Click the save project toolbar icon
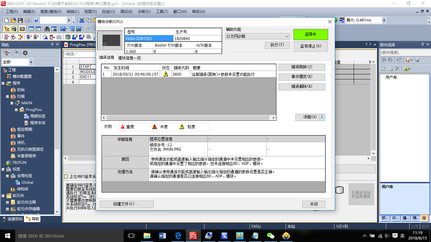The image size is (431, 242). pyautogui.click(x=20, y=20)
